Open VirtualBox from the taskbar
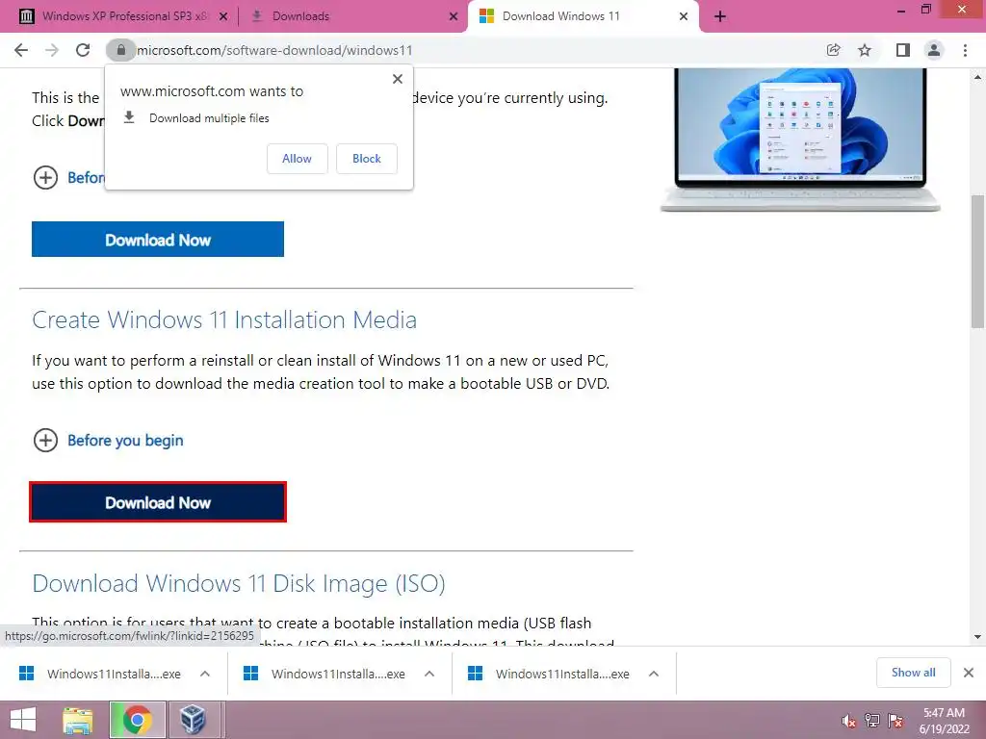 [x=193, y=720]
